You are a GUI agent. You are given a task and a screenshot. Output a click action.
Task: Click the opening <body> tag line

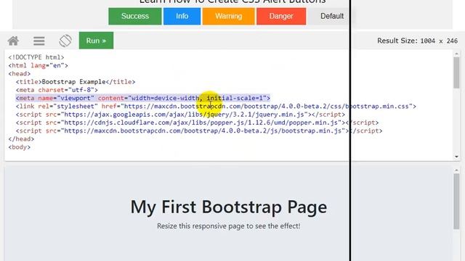(20, 147)
